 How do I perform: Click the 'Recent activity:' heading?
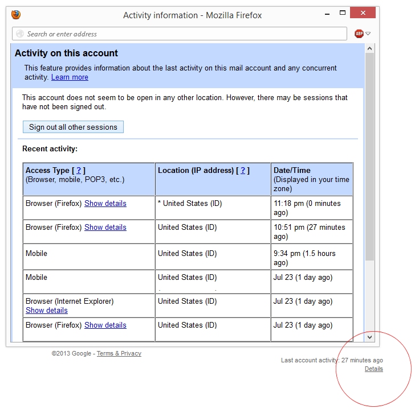[x=50, y=149]
